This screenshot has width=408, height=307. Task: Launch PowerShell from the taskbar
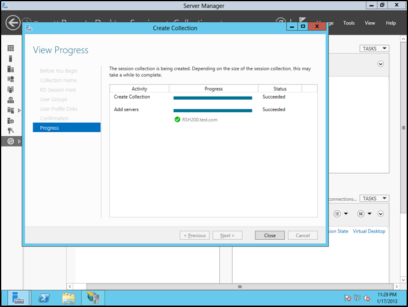click(44, 297)
